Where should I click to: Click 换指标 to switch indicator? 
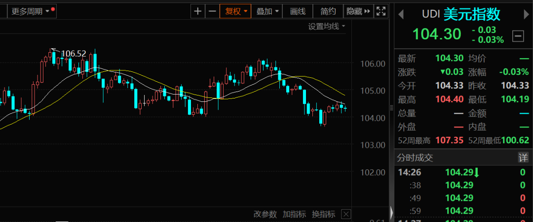(323, 214)
